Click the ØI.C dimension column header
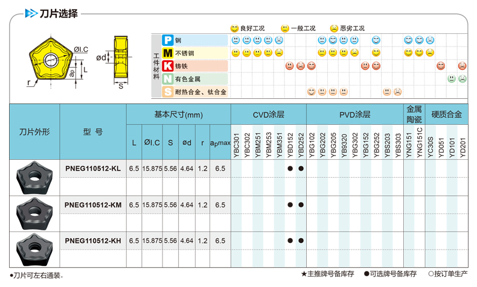The width and height of the screenshot is (477, 287). (x=152, y=142)
